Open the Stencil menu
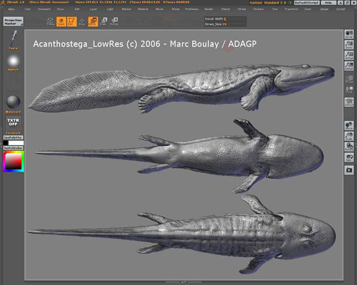 pos(226,9)
